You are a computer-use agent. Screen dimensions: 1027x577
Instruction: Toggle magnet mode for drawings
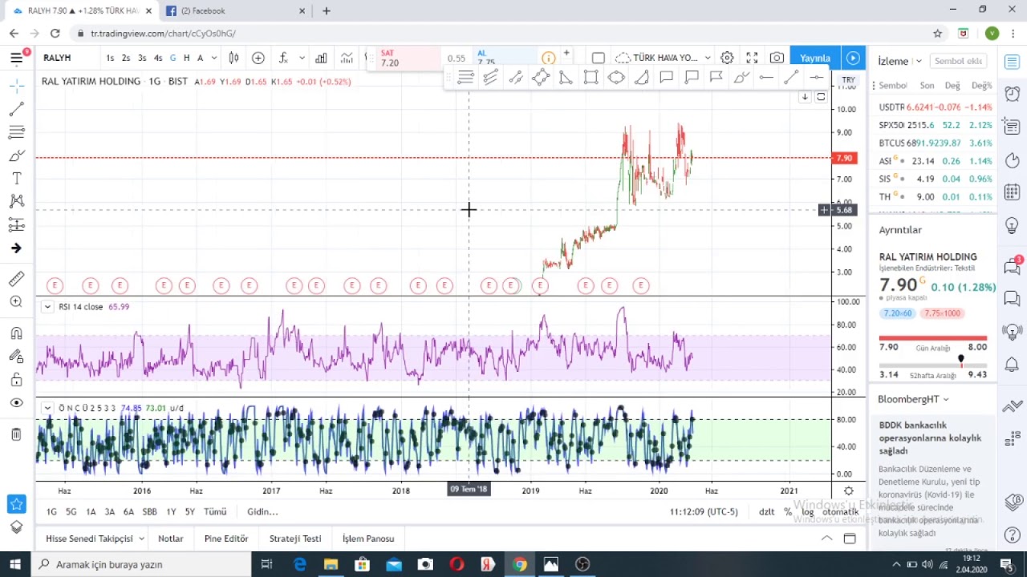16,333
